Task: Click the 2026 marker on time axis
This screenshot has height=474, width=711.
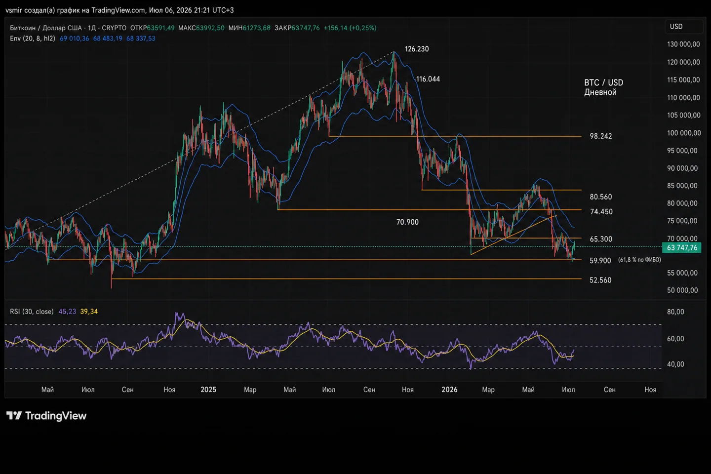Action: click(x=449, y=390)
